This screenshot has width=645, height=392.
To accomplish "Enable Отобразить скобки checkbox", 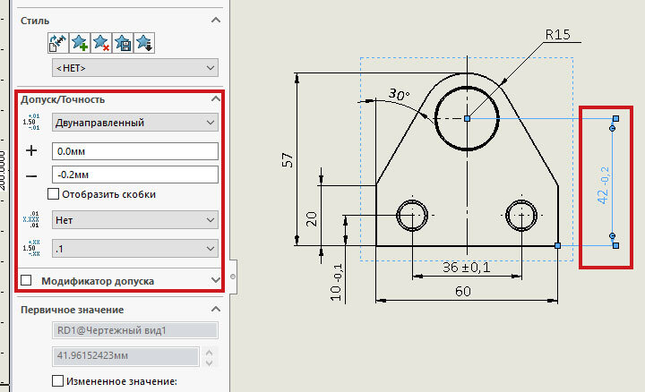I will point(53,194).
